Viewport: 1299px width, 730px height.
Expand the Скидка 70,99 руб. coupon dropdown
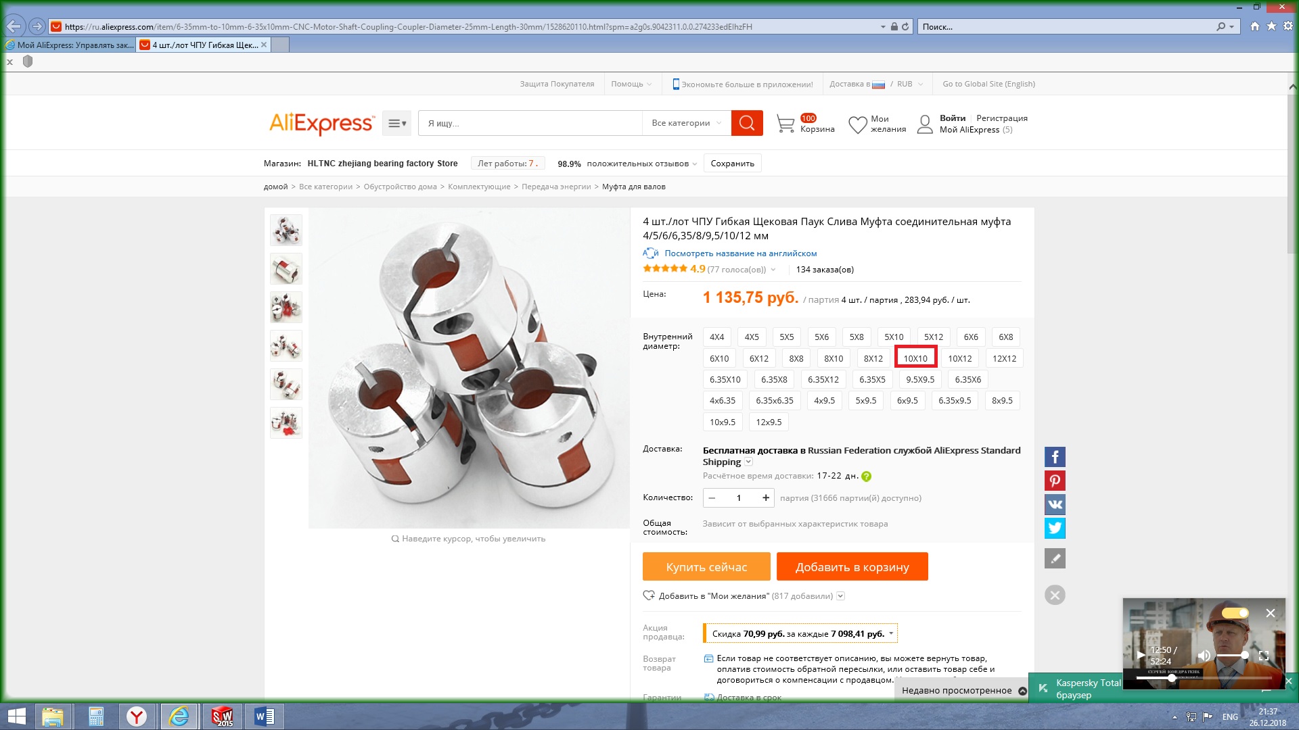pos(891,633)
